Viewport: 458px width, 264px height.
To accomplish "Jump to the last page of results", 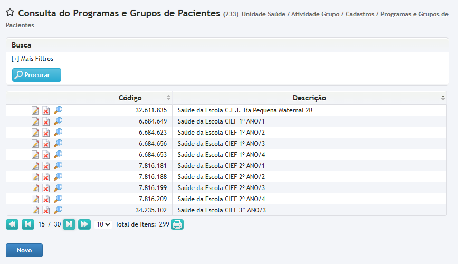I will point(84,224).
